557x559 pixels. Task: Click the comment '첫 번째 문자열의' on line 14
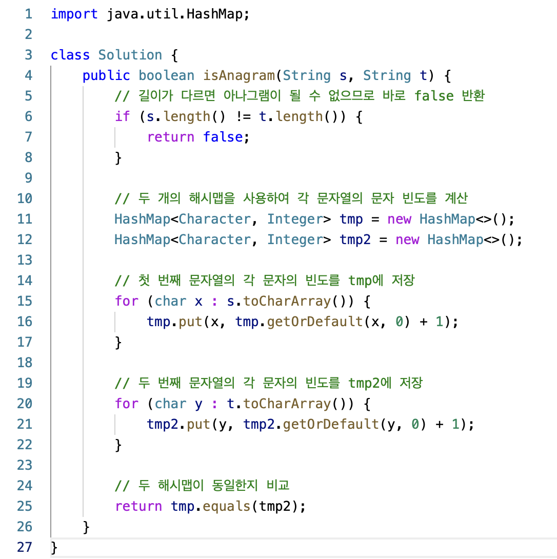(x=187, y=280)
